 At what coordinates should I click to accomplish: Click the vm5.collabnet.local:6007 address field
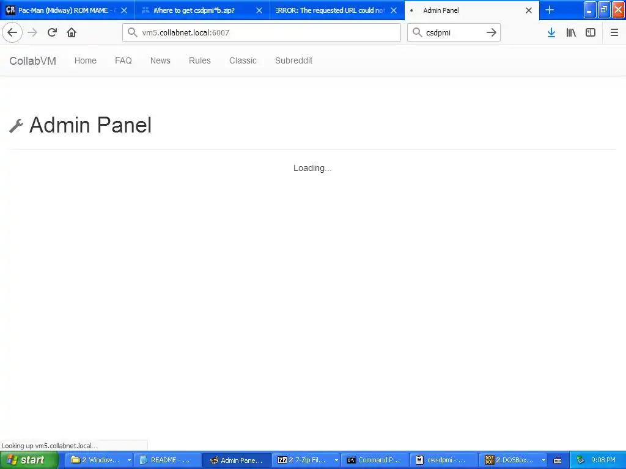point(262,32)
